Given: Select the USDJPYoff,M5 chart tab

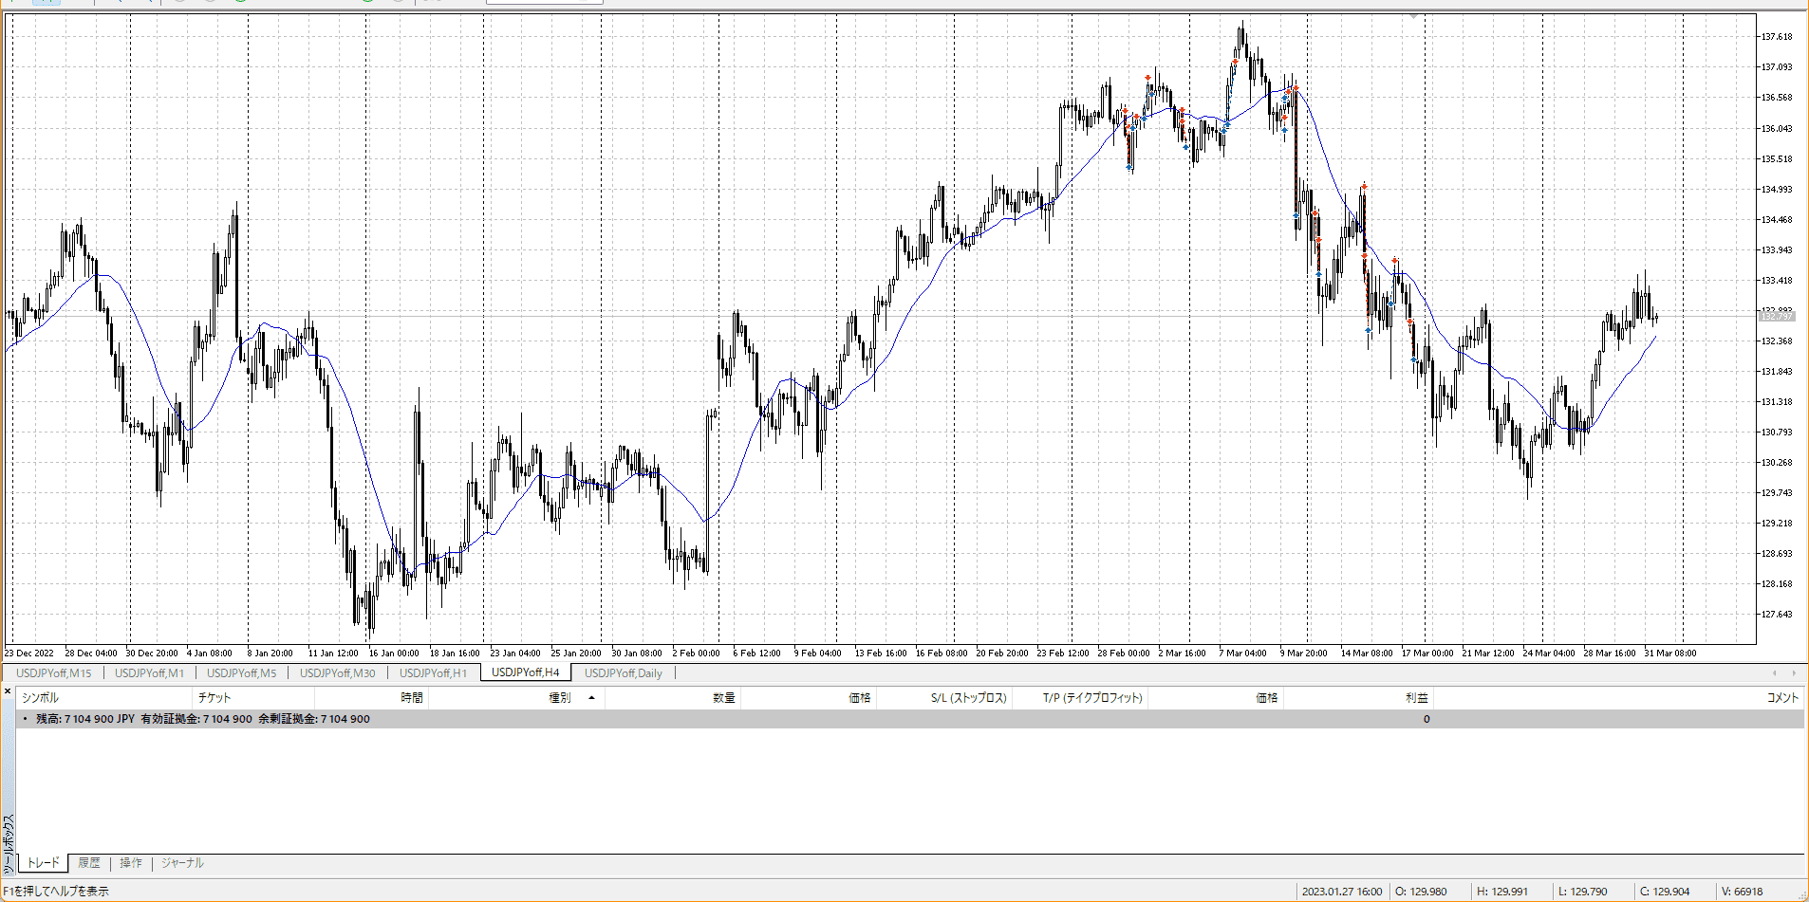Looking at the screenshot, I should coord(241,673).
